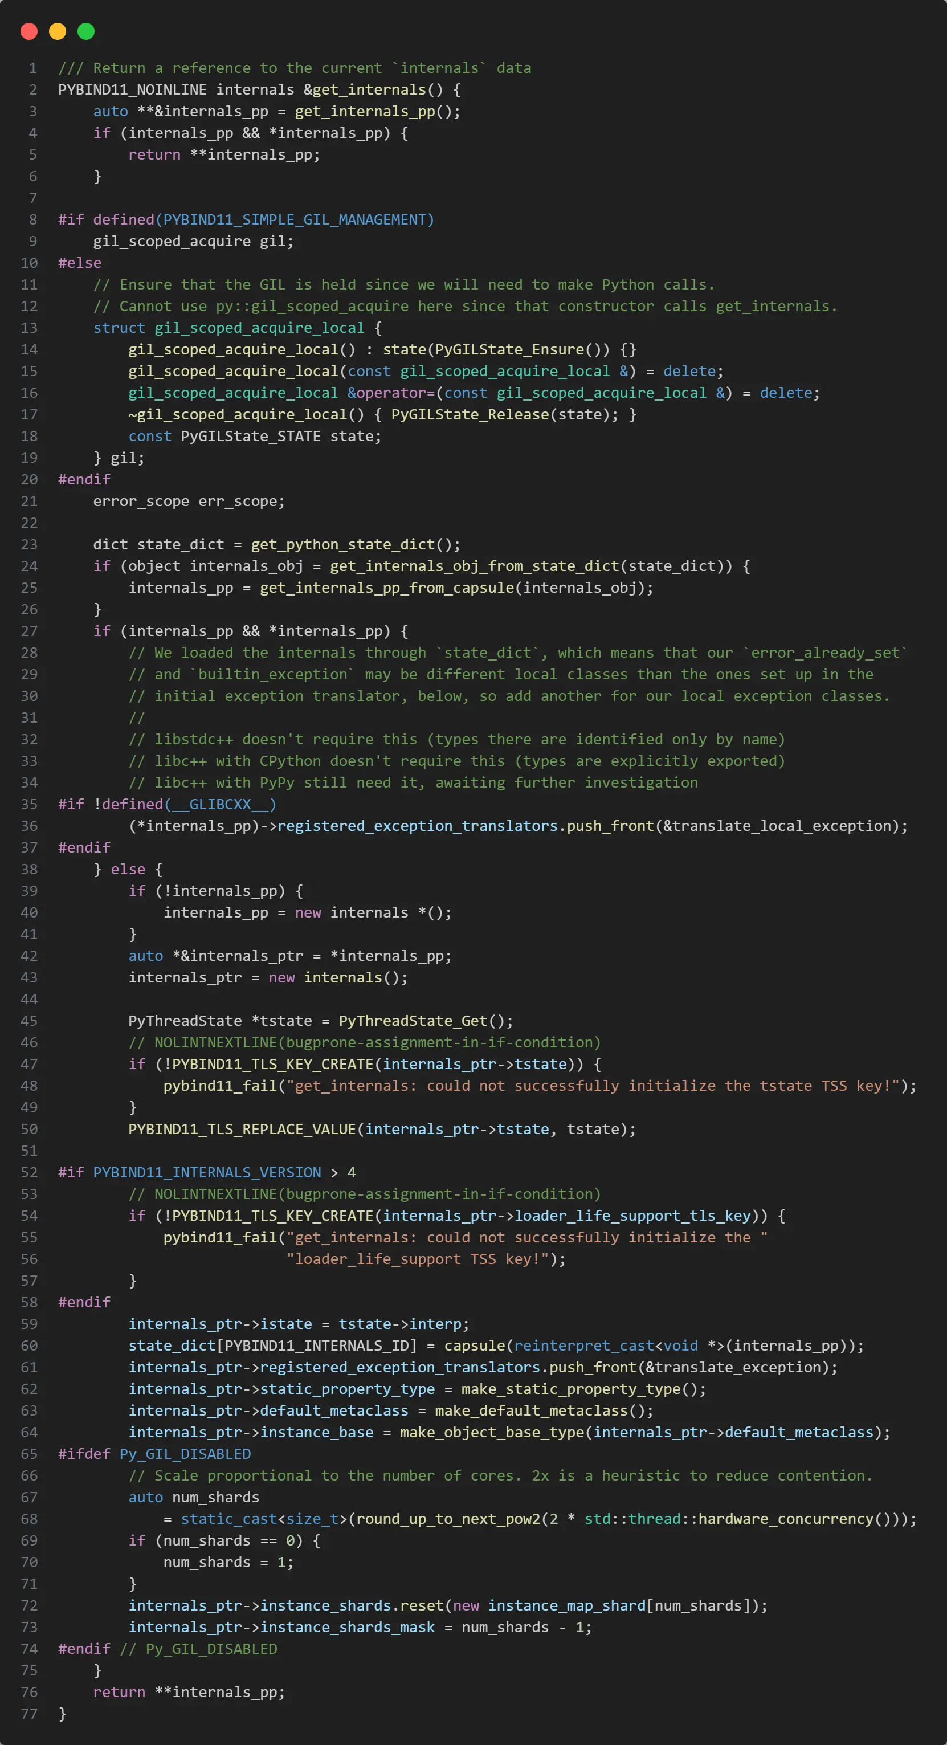Click "&operator=" on line 16
Screen dimensions: 947x1745
tap(391, 394)
